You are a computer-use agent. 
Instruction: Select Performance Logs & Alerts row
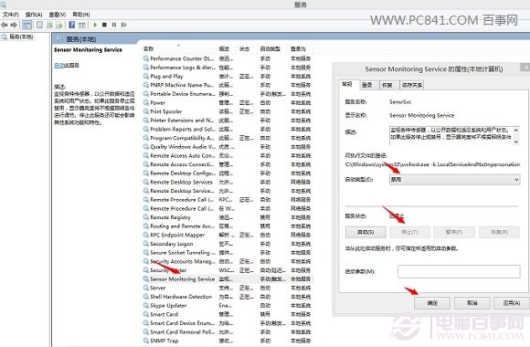(228, 68)
